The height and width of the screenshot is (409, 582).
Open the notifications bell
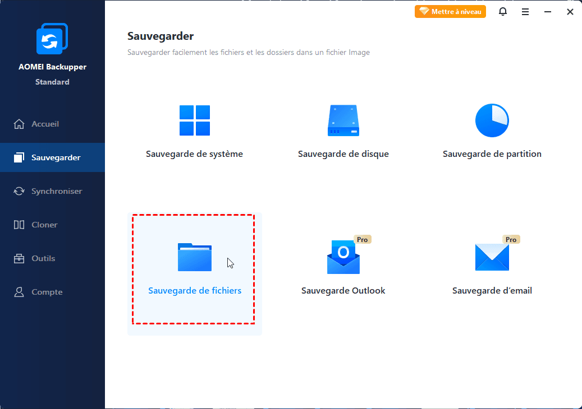[x=502, y=12]
